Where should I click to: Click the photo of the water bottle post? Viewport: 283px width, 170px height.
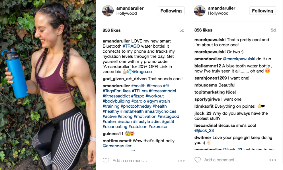coord(48,85)
